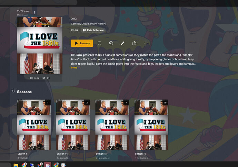Click the Resume play button
Viewport: 238px width, 167px height.
82,43
